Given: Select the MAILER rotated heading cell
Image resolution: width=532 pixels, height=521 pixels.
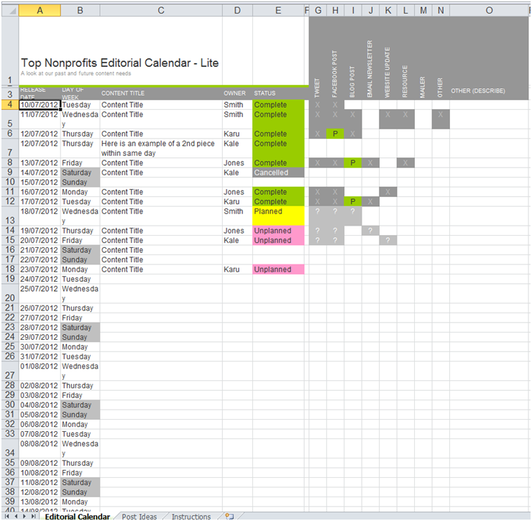Looking at the screenshot, I should click(x=423, y=87).
